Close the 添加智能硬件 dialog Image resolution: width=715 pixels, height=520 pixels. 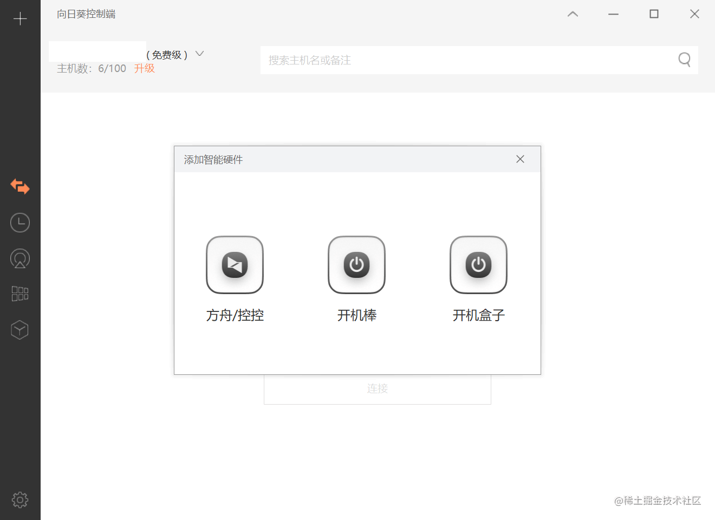520,159
